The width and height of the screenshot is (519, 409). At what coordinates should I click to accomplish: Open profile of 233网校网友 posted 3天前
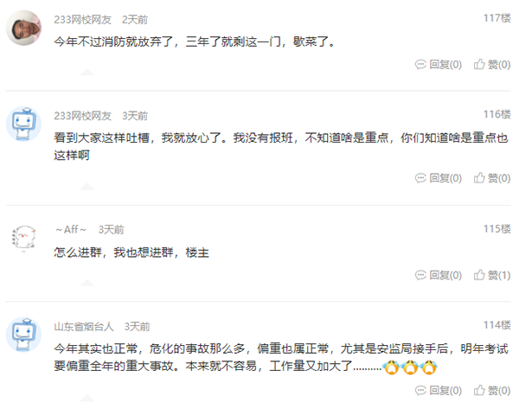pos(83,116)
